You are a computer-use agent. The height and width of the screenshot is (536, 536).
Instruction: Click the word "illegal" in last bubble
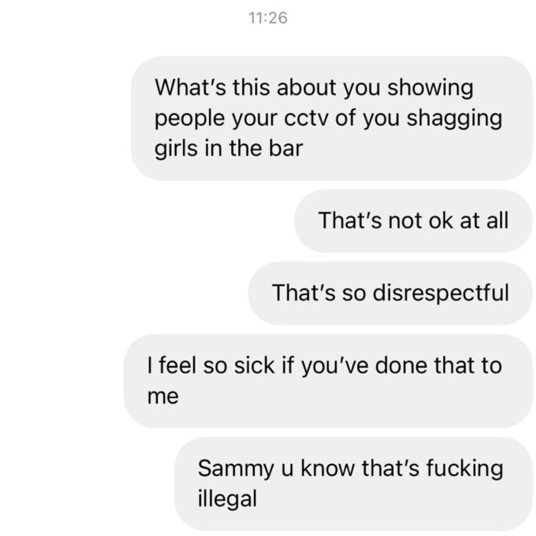227,499
